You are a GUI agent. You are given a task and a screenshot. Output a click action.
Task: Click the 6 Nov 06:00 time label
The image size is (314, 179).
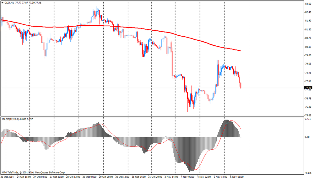point(237,177)
